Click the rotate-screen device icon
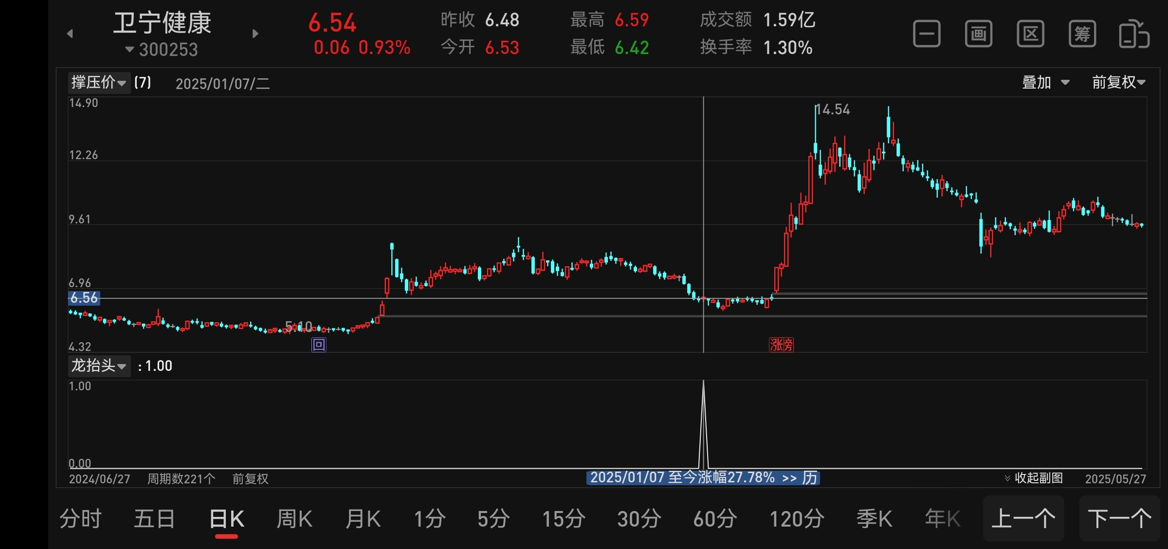Image resolution: width=1168 pixels, height=549 pixels. [x=1134, y=34]
